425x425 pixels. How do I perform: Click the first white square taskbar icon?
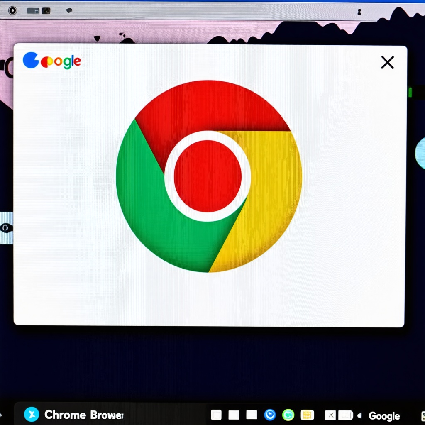(x=216, y=415)
